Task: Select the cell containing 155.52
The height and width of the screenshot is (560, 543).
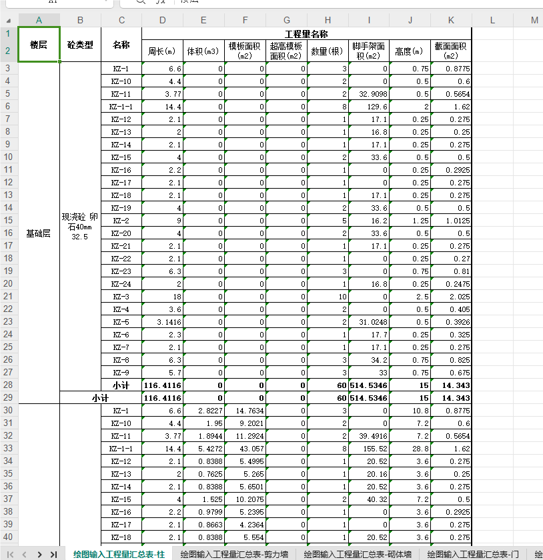Action: 368,449
